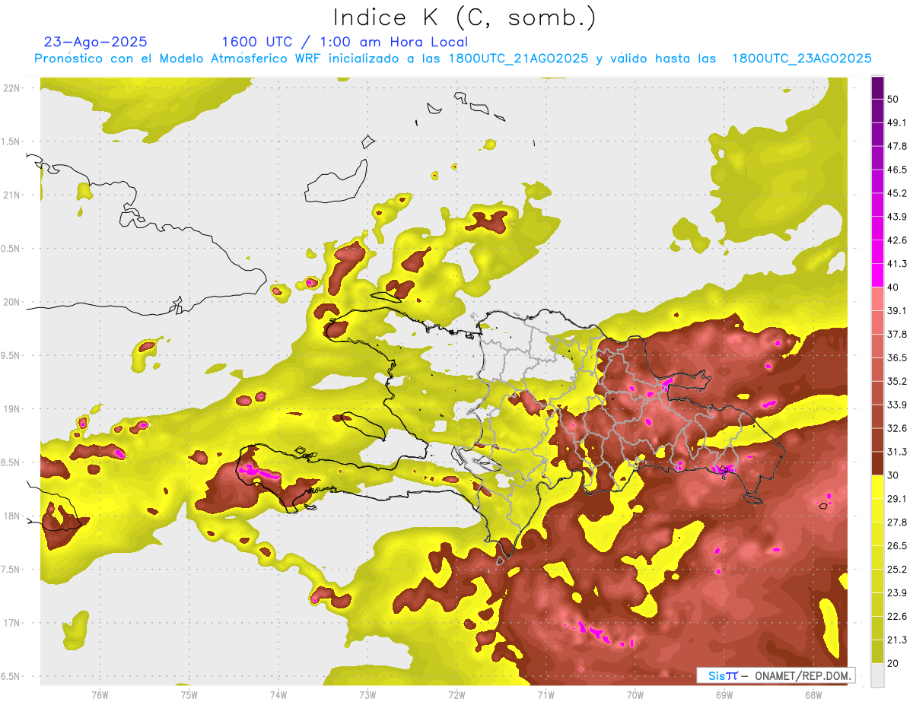Click gray swatch below the 20 label
Image resolution: width=913 pixels, height=705 pixels.
877,675
